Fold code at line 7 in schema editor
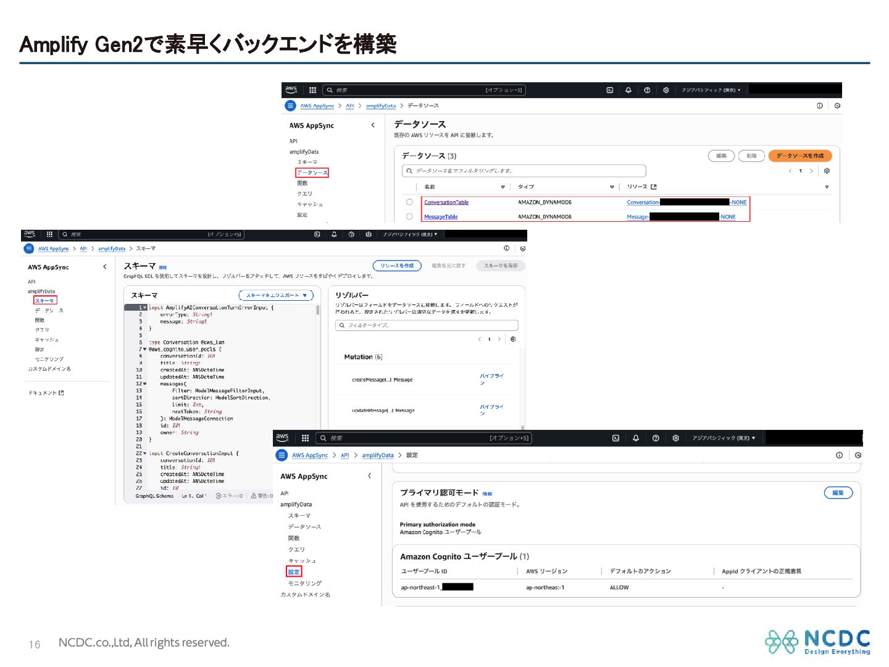The image size is (889, 667). [144, 350]
